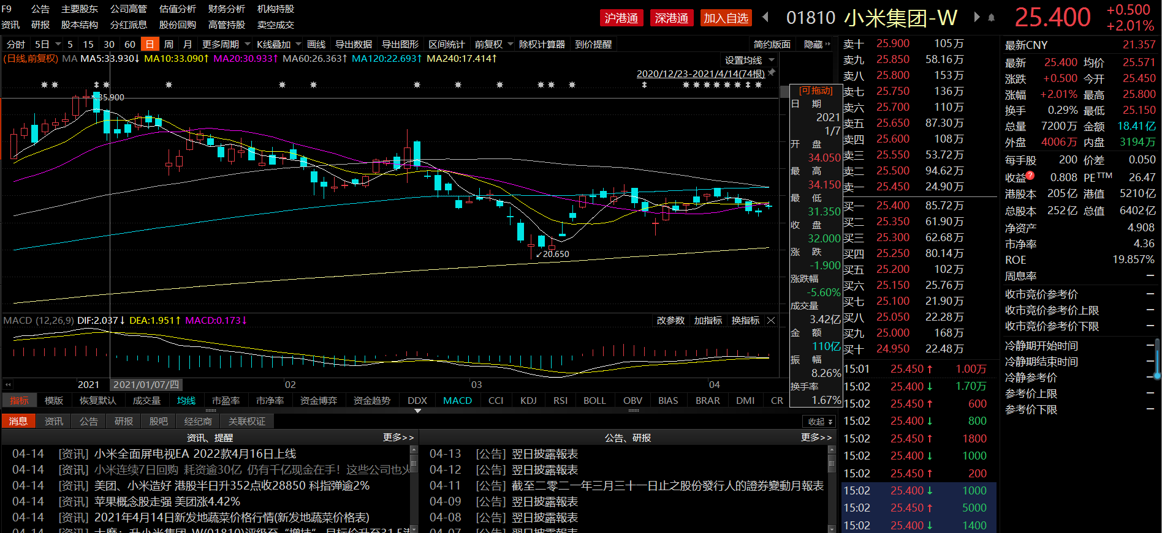The image size is (1162, 533).
Task: Open the 股吧 tab
Action: tap(158, 421)
